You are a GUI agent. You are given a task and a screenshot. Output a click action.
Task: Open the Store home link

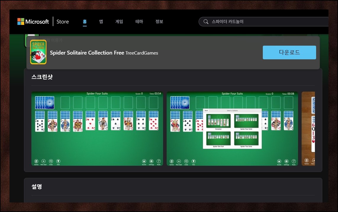pyautogui.click(x=62, y=22)
